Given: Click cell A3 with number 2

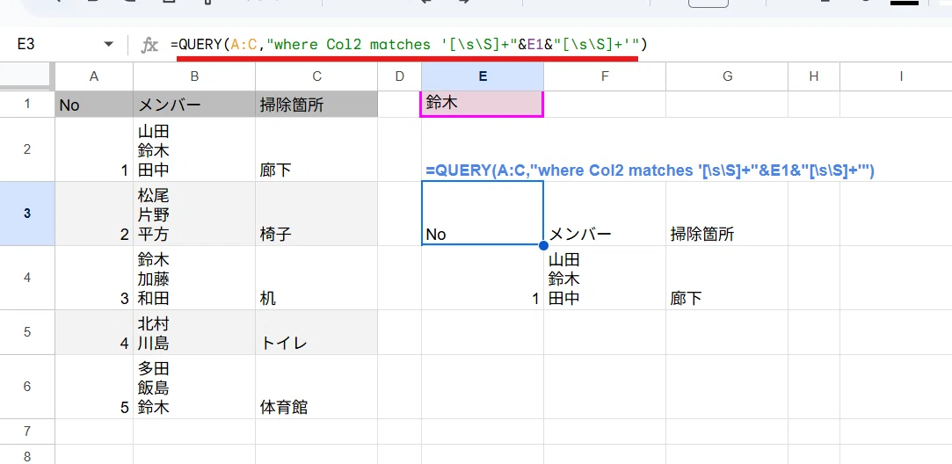Looking at the screenshot, I should click(94, 214).
